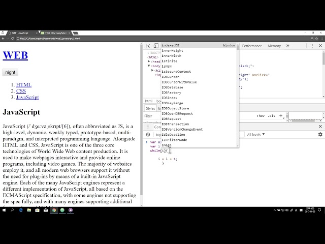Select IDBKeyRange in the autocomplete popup

(x=199, y=103)
